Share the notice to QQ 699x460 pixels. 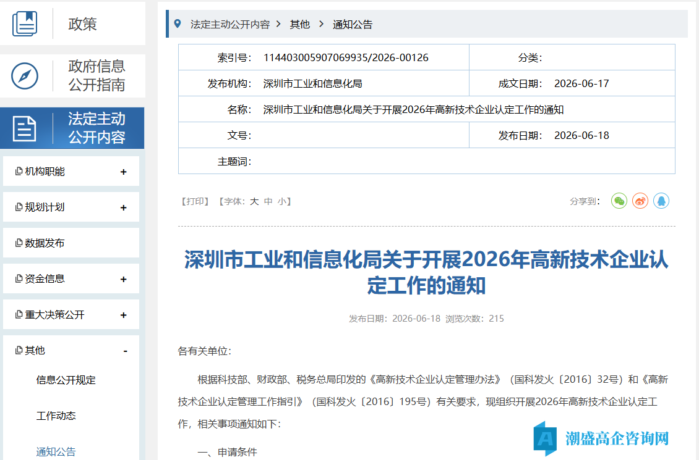click(x=661, y=201)
